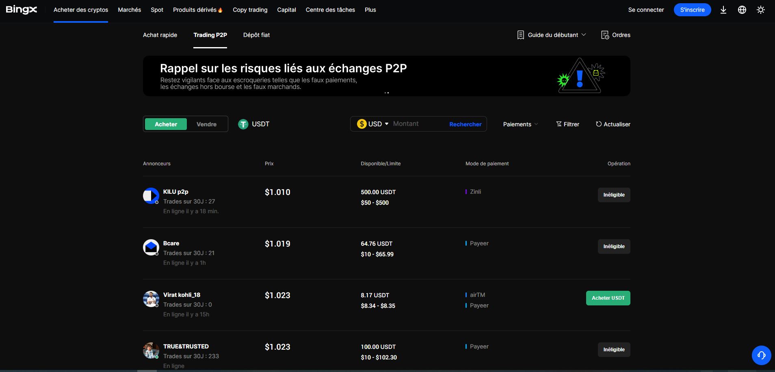Click Inéligible button for TRUE&TRUSTED
Image resolution: width=775 pixels, height=372 pixels.
[x=614, y=350]
